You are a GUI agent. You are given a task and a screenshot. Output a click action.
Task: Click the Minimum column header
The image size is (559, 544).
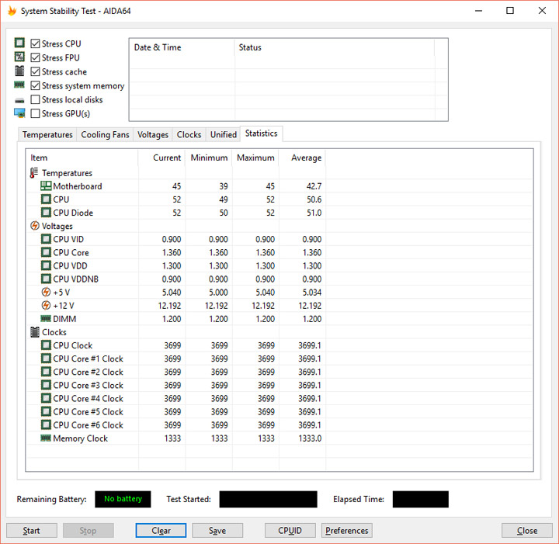(x=209, y=158)
